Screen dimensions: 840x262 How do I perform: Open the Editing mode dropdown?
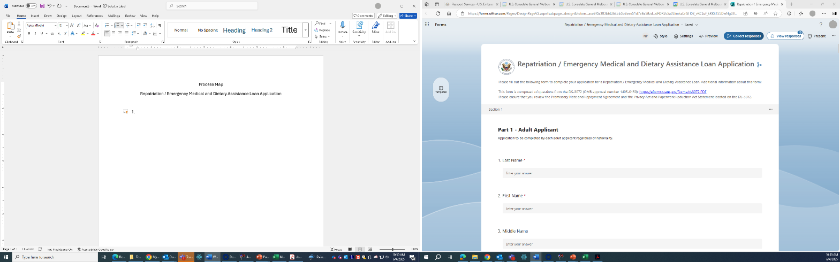387,16
